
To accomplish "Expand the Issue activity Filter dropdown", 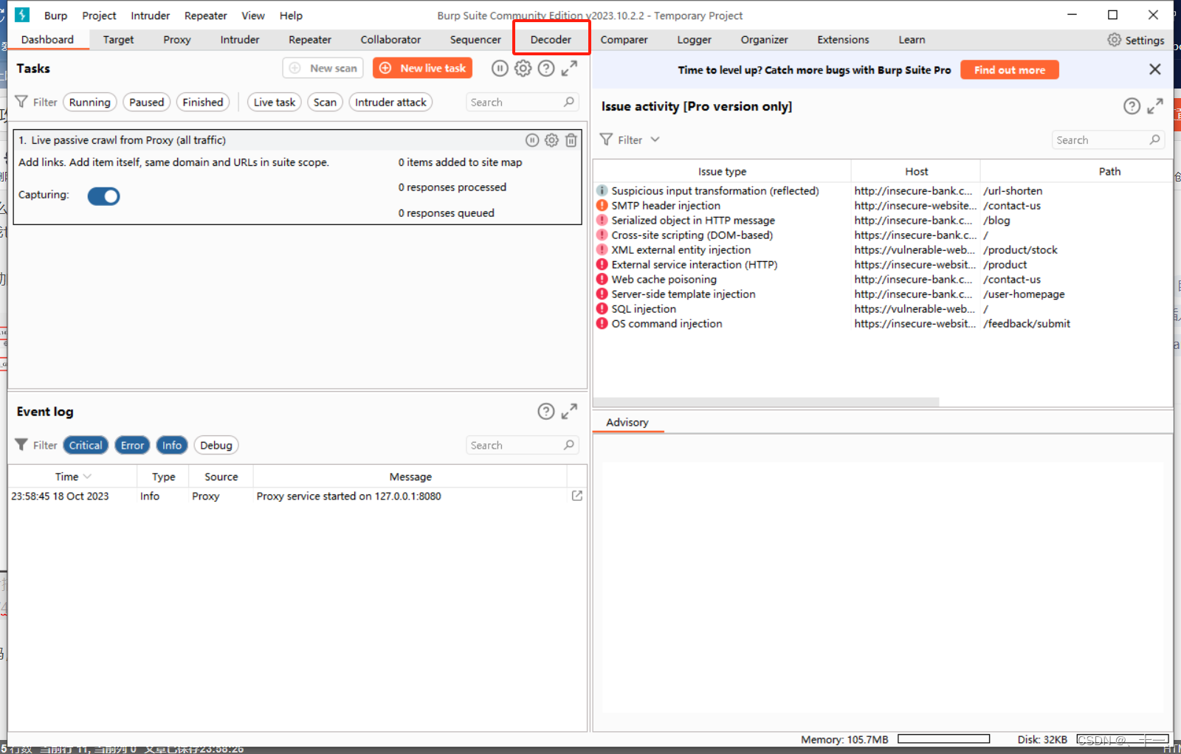I will 630,139.
